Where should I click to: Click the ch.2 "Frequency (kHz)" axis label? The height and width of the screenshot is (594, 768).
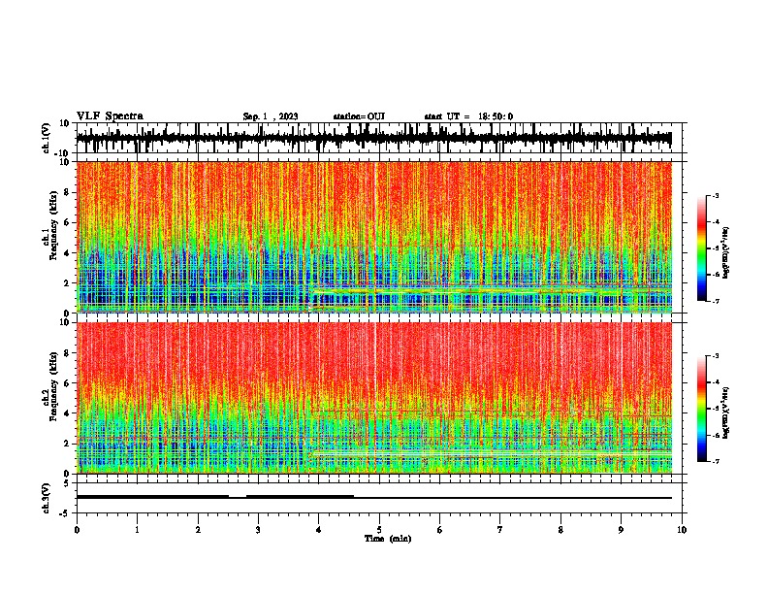click(x=54, y=386)
